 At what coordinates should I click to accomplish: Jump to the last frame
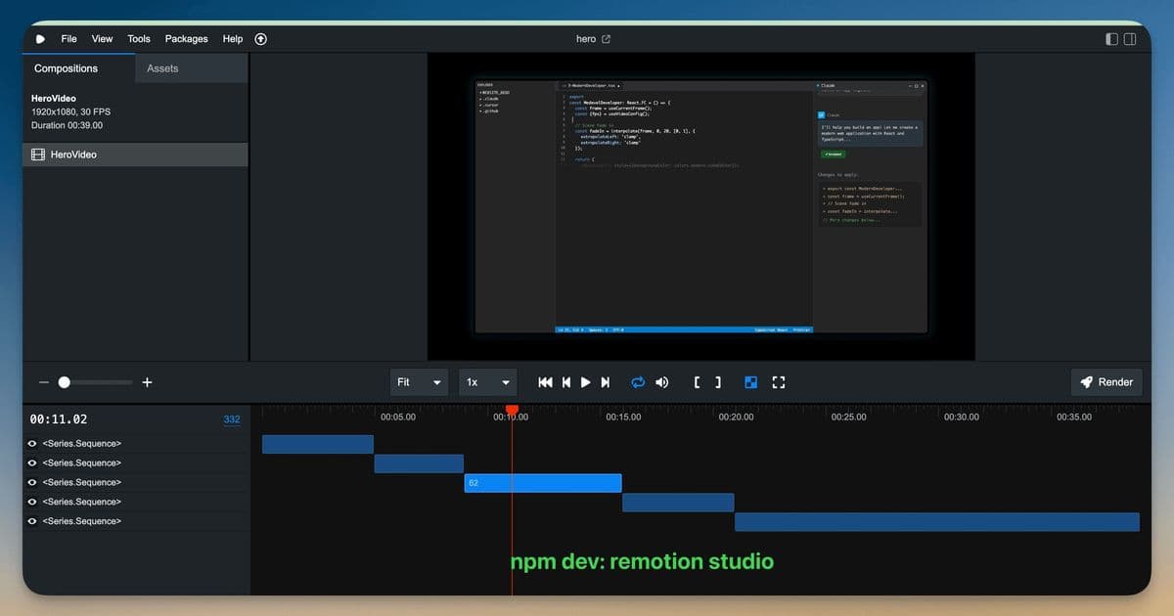click(x=605, y=382)
